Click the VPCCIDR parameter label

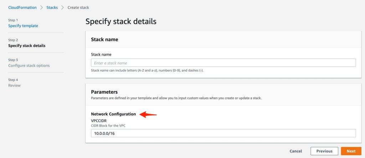tap(99, 121)
